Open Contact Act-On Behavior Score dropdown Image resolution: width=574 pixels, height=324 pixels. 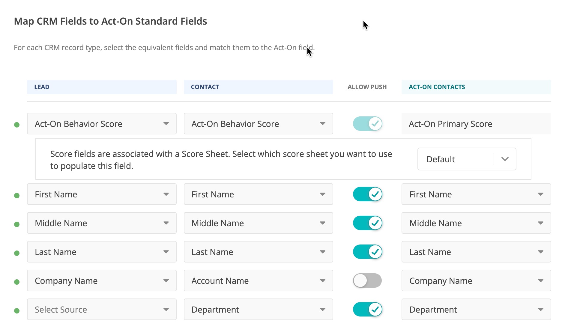[258, 124]
